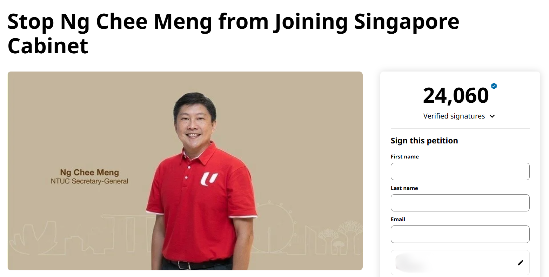Edit location with the pencil icon
The width and height of the screenshot is (549, 277).
(521, 263)
